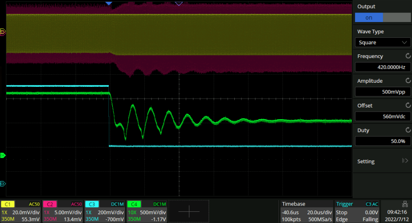Open the Wave Type dropdown showing Square
Viewport: 412px width, 223px height.
point(382,43)
